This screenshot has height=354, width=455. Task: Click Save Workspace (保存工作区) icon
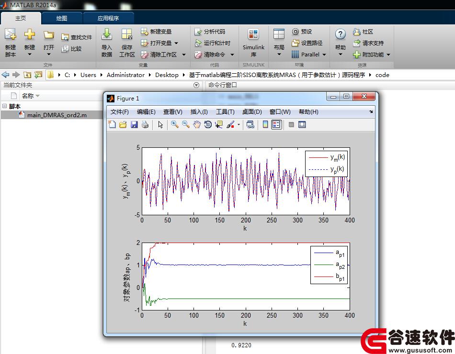[127, 34]
